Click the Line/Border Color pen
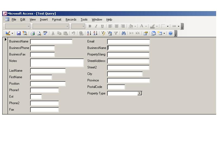 (x=152, y=26)
